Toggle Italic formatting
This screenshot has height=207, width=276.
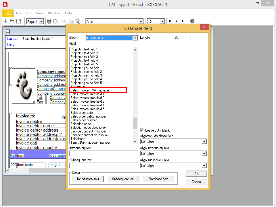click(x=177, y=21)
